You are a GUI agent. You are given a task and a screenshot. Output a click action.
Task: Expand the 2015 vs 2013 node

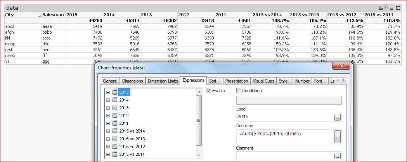(x=108, y=139)
